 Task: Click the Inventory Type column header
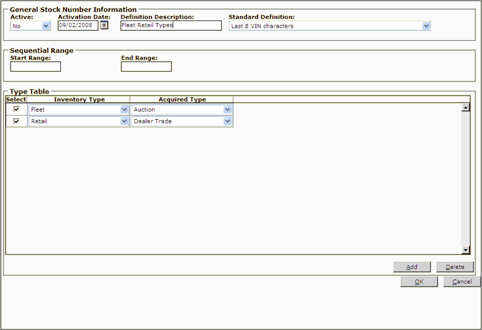coord(79,99)
